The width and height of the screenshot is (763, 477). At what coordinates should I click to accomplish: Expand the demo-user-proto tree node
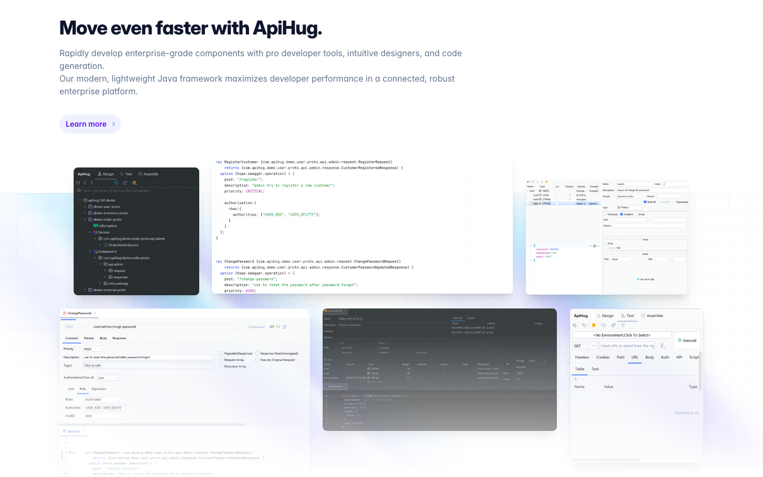85,207
